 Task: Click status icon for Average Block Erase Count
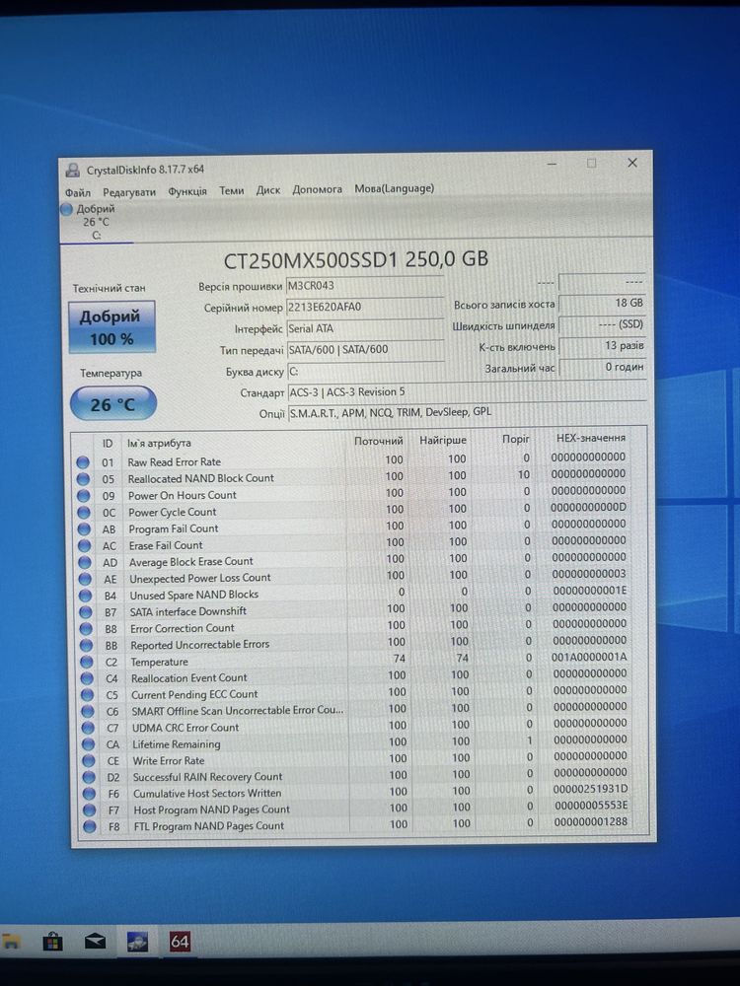84,562
